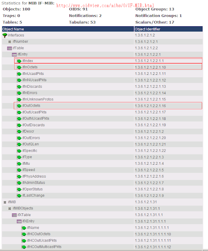Click the leaf icon beside ifOutNUcastPkts
This screenshot has width=208, height=251.
coord(19,118)
